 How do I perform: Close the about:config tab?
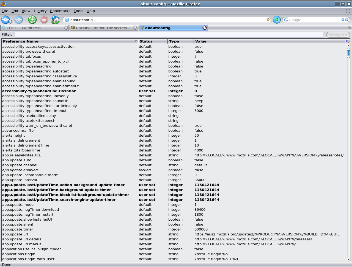(x=205, y=28)
